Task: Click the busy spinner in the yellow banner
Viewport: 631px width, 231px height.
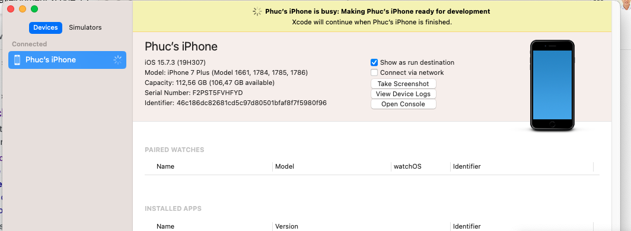Action: (257, 12)
